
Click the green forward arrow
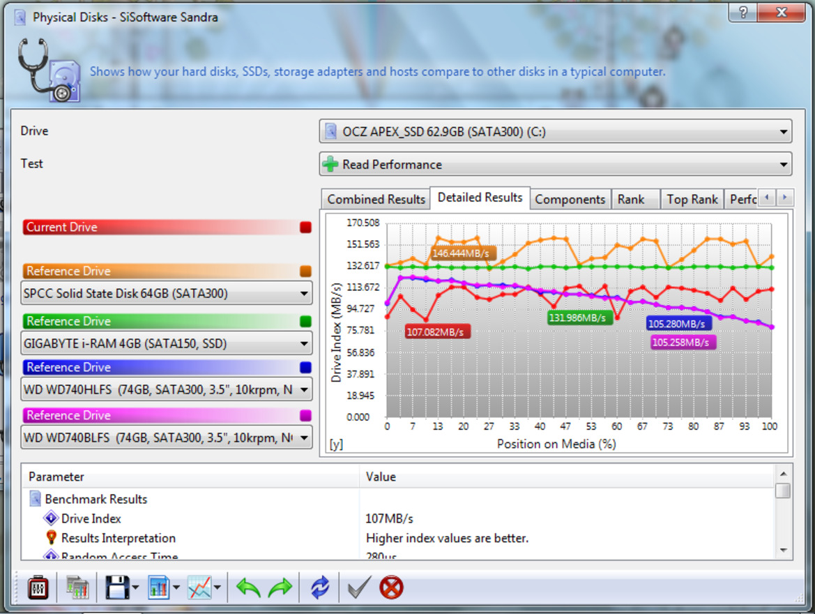pos(281,588)
